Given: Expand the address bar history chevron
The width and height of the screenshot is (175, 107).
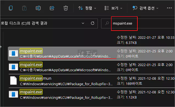Looking at the screenshot, I should pos(83,23).
